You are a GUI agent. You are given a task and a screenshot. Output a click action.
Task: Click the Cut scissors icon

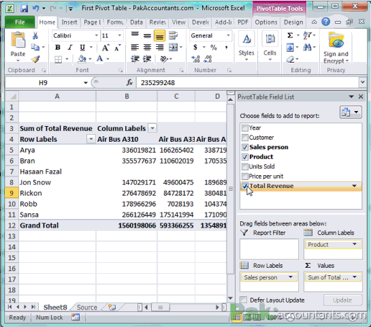pos(35,35)
